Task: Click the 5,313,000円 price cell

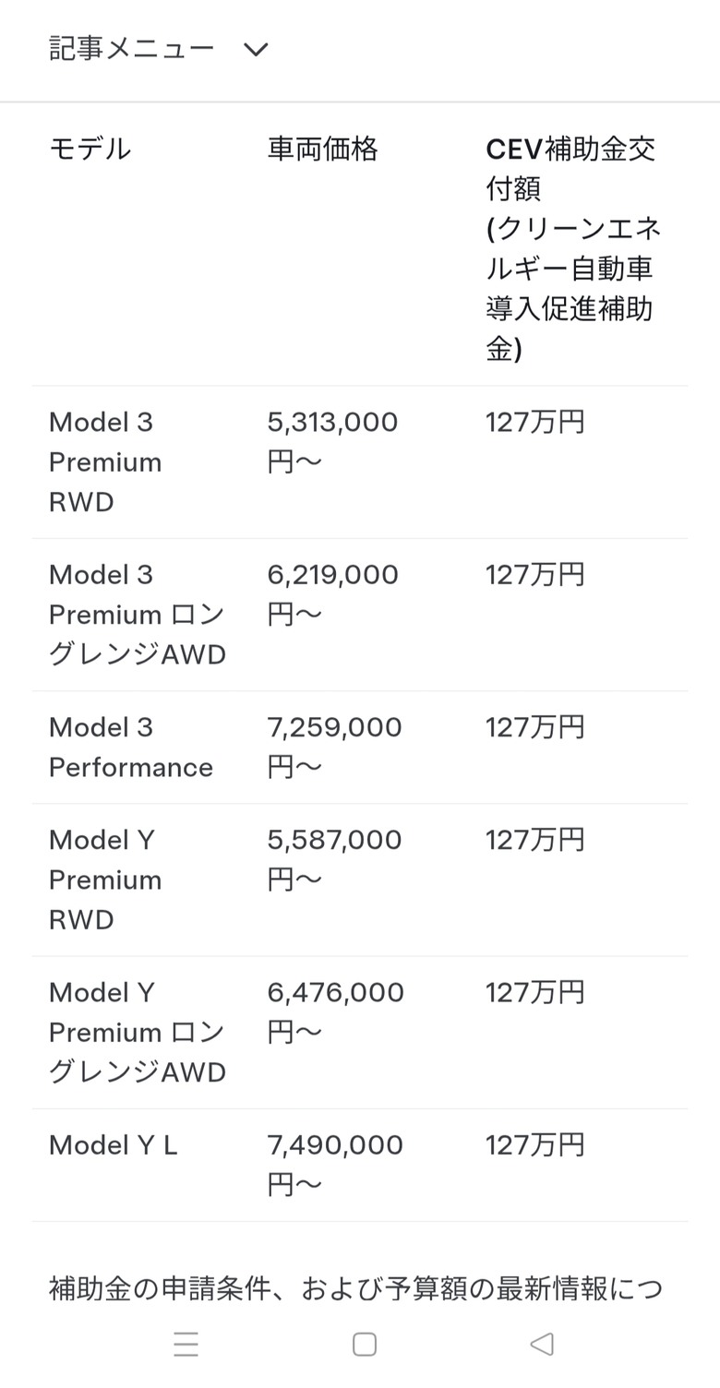Action: (333, 442)
